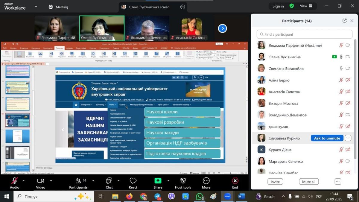Open the Chat panel
The height and width of the screenshot is (202, 359).
tap(109, 183)
